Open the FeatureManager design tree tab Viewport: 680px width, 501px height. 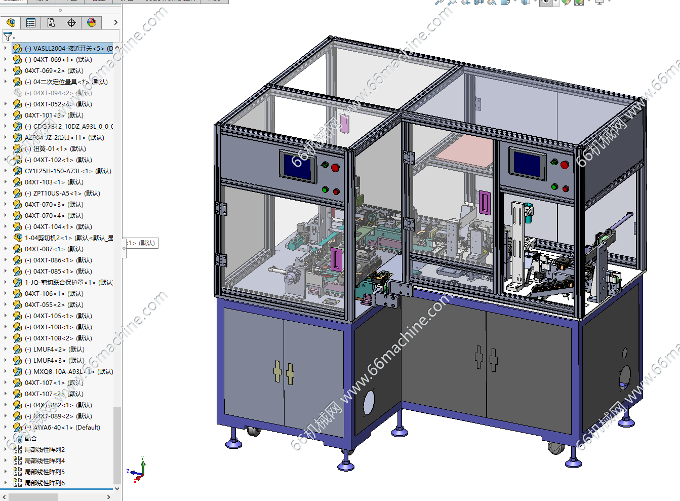(x=11, y=23)
